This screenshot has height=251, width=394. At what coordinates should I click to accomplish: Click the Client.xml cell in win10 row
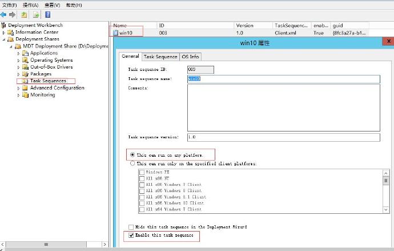tap(286, 33)
